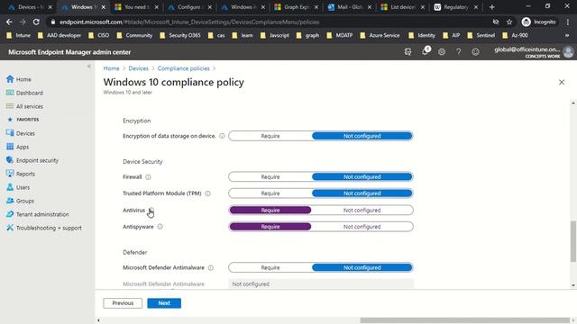Follow the Home breadcrumb link
This screenshot has height=324, width=577.
(111, 68)
